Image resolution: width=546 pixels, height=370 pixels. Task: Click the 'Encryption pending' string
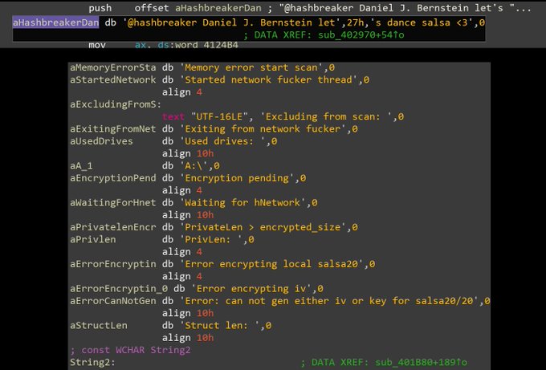click(x=237, y=178)
